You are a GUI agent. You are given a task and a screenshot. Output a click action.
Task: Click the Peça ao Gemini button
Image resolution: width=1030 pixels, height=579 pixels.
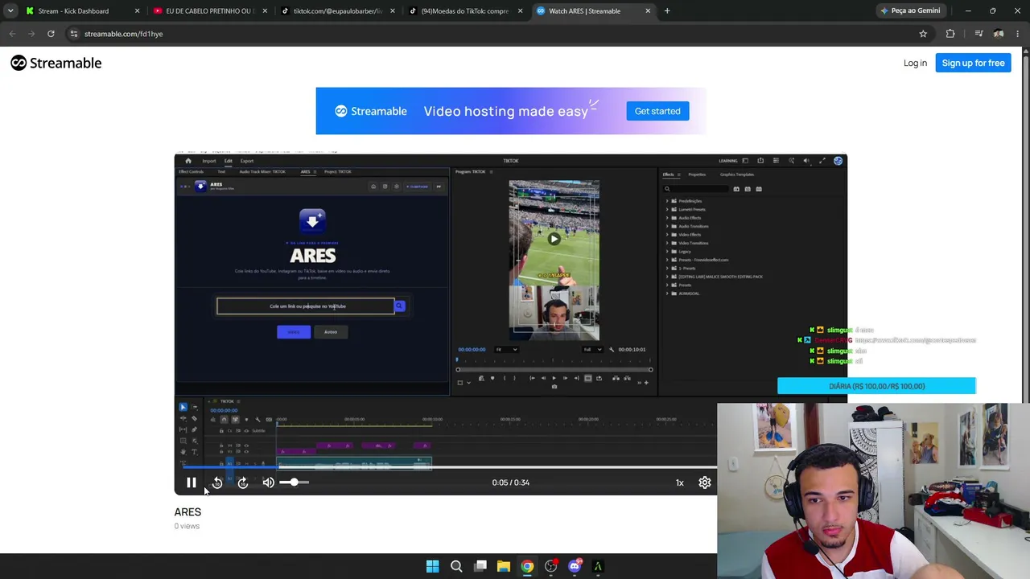coord(910,11)
